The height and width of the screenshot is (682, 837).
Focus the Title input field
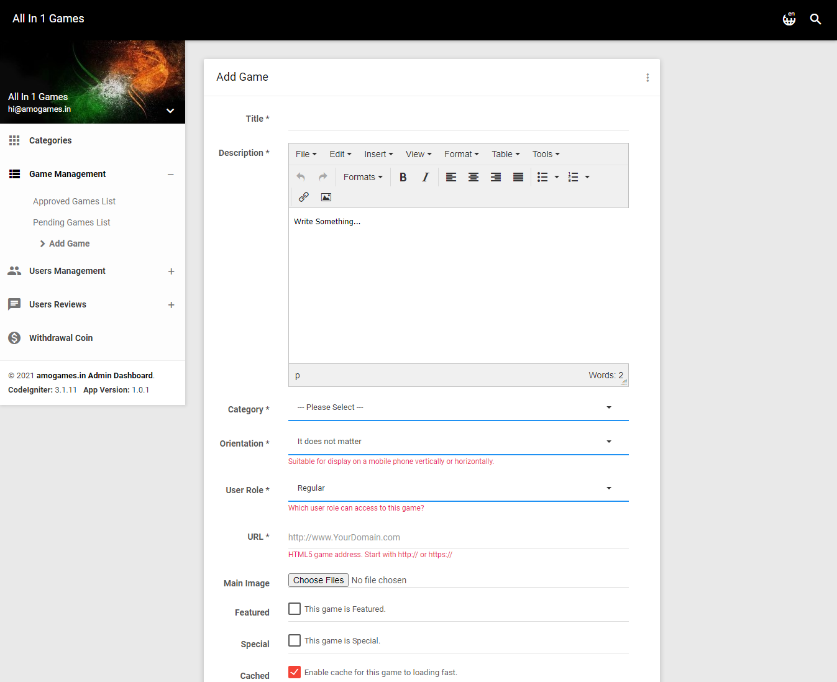[459, 119]
